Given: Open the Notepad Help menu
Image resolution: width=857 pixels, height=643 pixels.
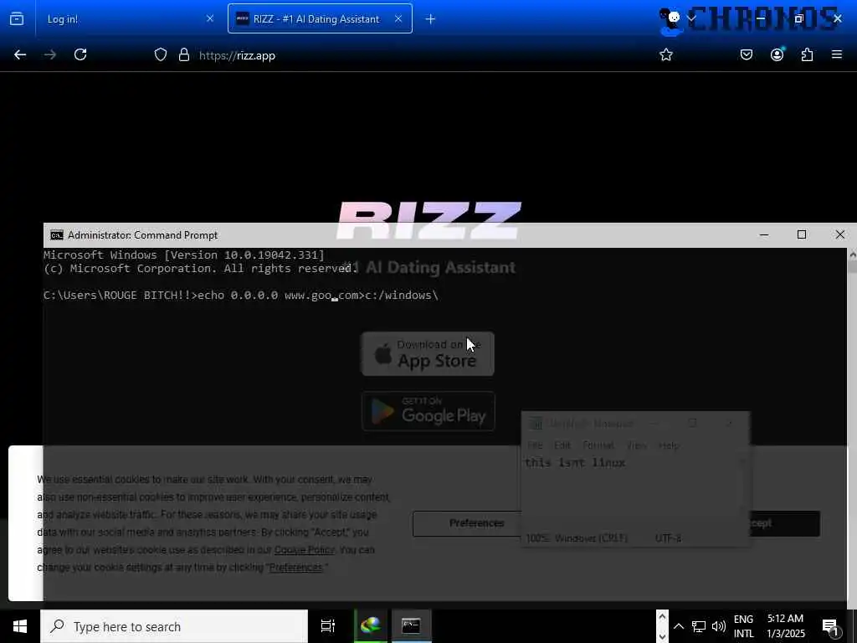Looking at the screenshot, I should (x=669, y=445).
